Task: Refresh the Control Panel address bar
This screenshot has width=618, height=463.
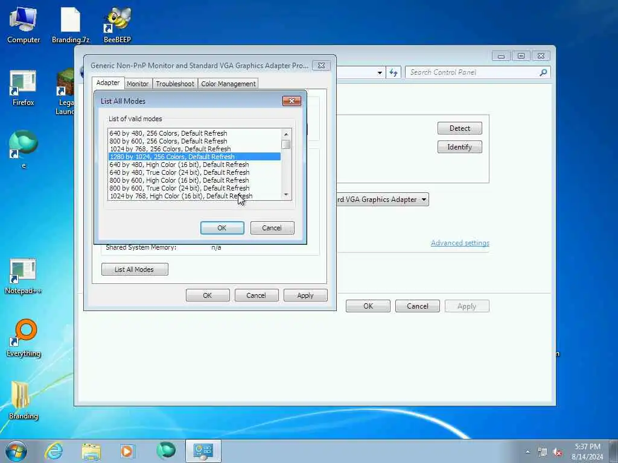Action: (393, 72)
